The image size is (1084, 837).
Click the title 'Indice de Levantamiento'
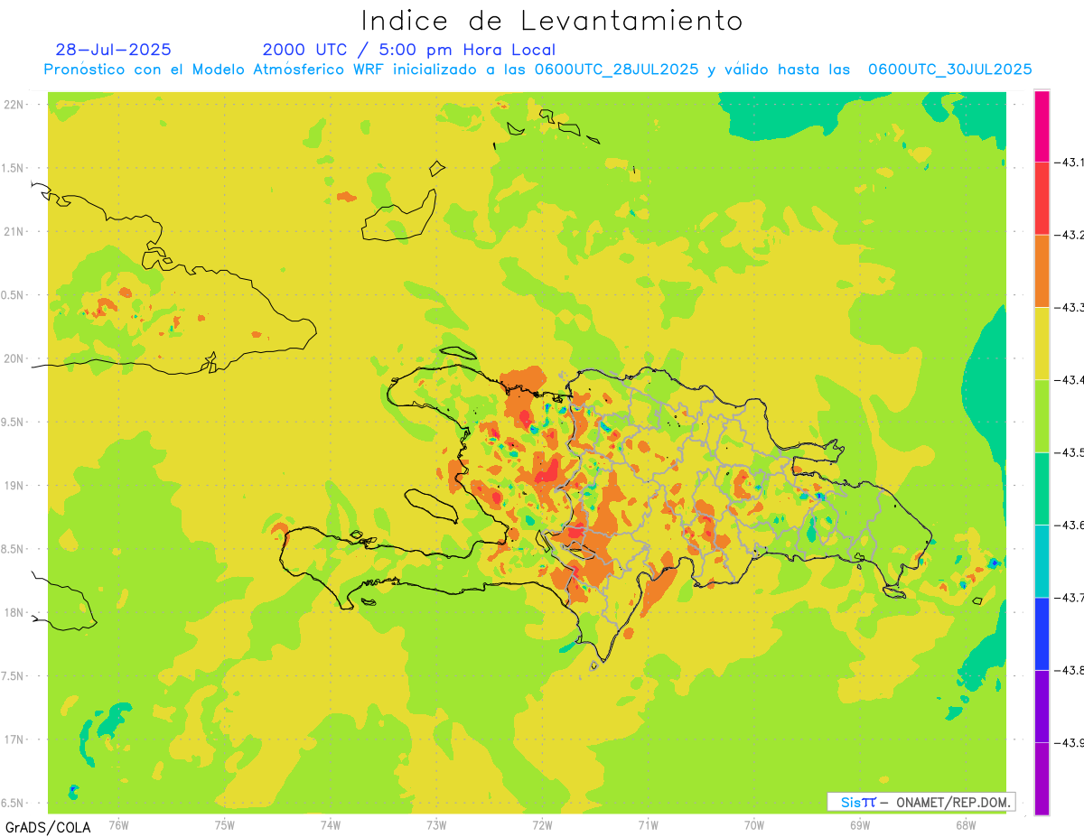click(x=552, y=21)
